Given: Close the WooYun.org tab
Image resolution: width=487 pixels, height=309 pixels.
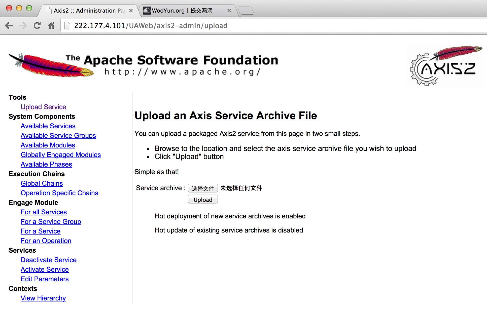Looking at the screenshot, I should tap(229, 11).
